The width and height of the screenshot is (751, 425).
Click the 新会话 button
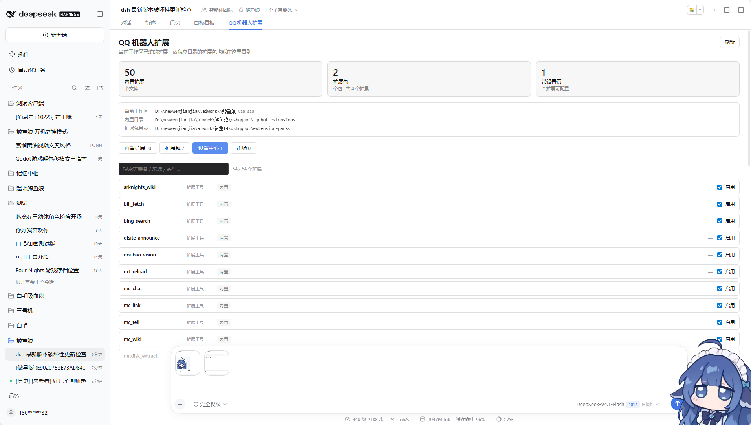(55, 35)
